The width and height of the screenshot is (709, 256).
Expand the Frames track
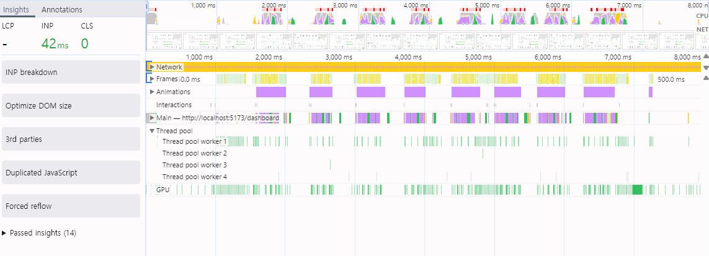pyautogui.click(x=152, y=79)
